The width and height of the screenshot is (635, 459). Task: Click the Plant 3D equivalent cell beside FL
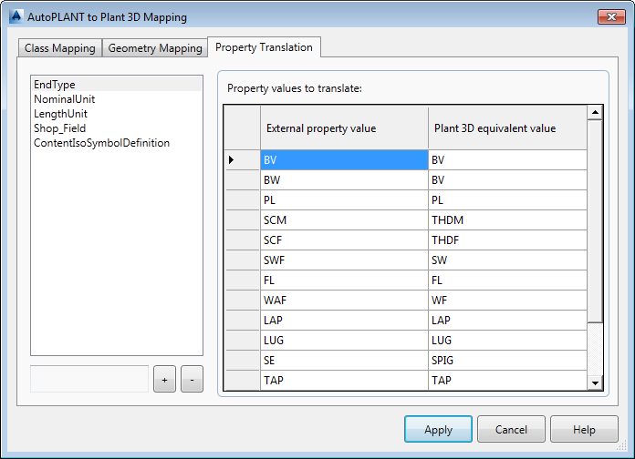tap(507, 280)
